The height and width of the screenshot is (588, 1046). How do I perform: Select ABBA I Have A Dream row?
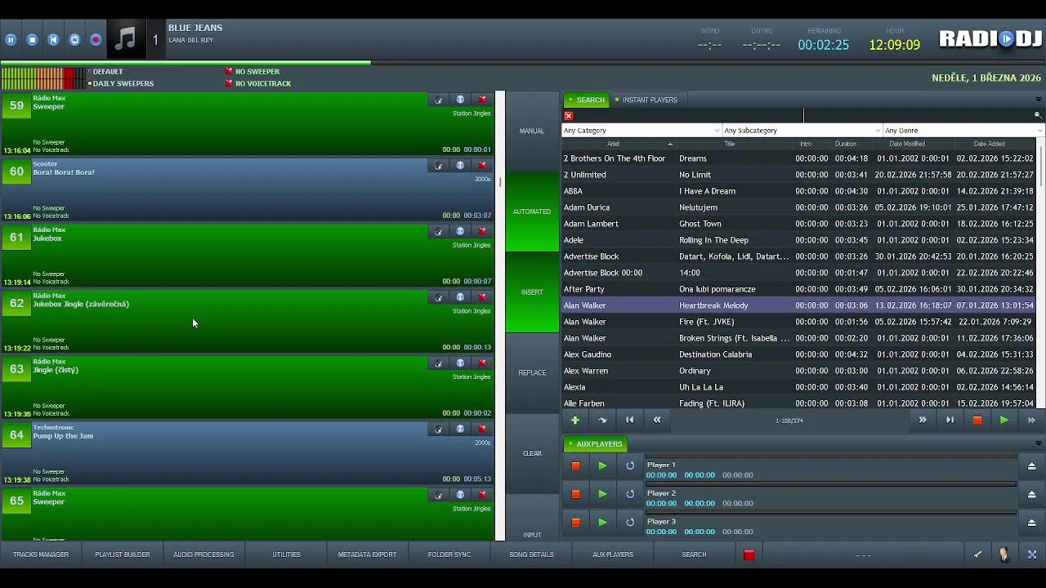click(799, 191)
